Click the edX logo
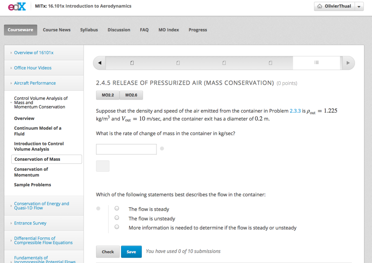Viewport: 372px width, 263px height. [17, 6]
